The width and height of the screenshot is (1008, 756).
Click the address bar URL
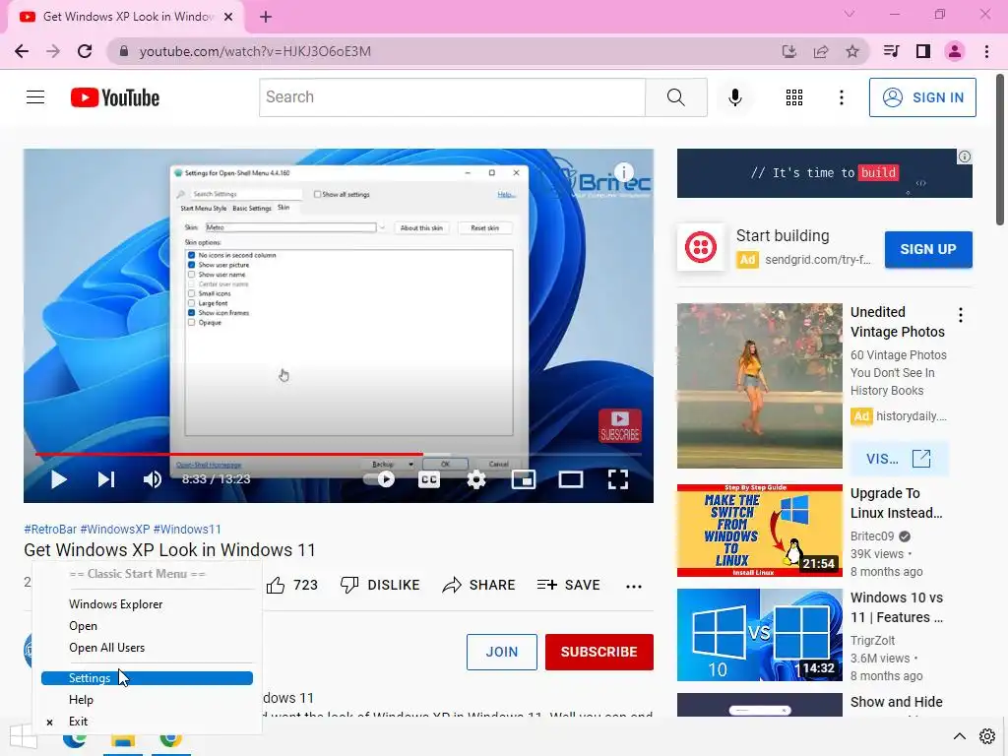[255, 51]
